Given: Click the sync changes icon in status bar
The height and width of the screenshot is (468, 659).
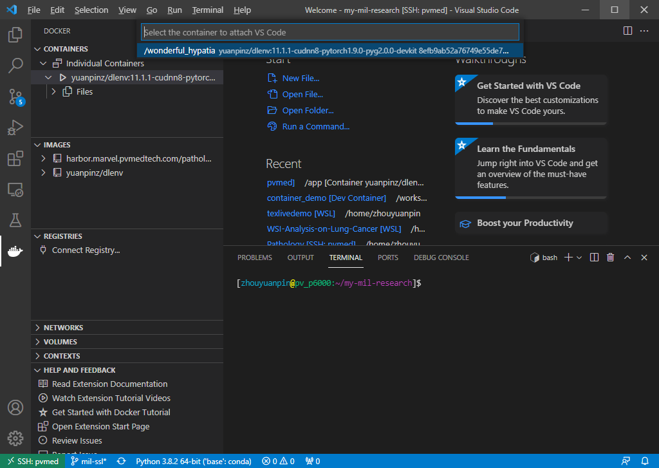Looking at the screenshot, I should click(121, 462).
